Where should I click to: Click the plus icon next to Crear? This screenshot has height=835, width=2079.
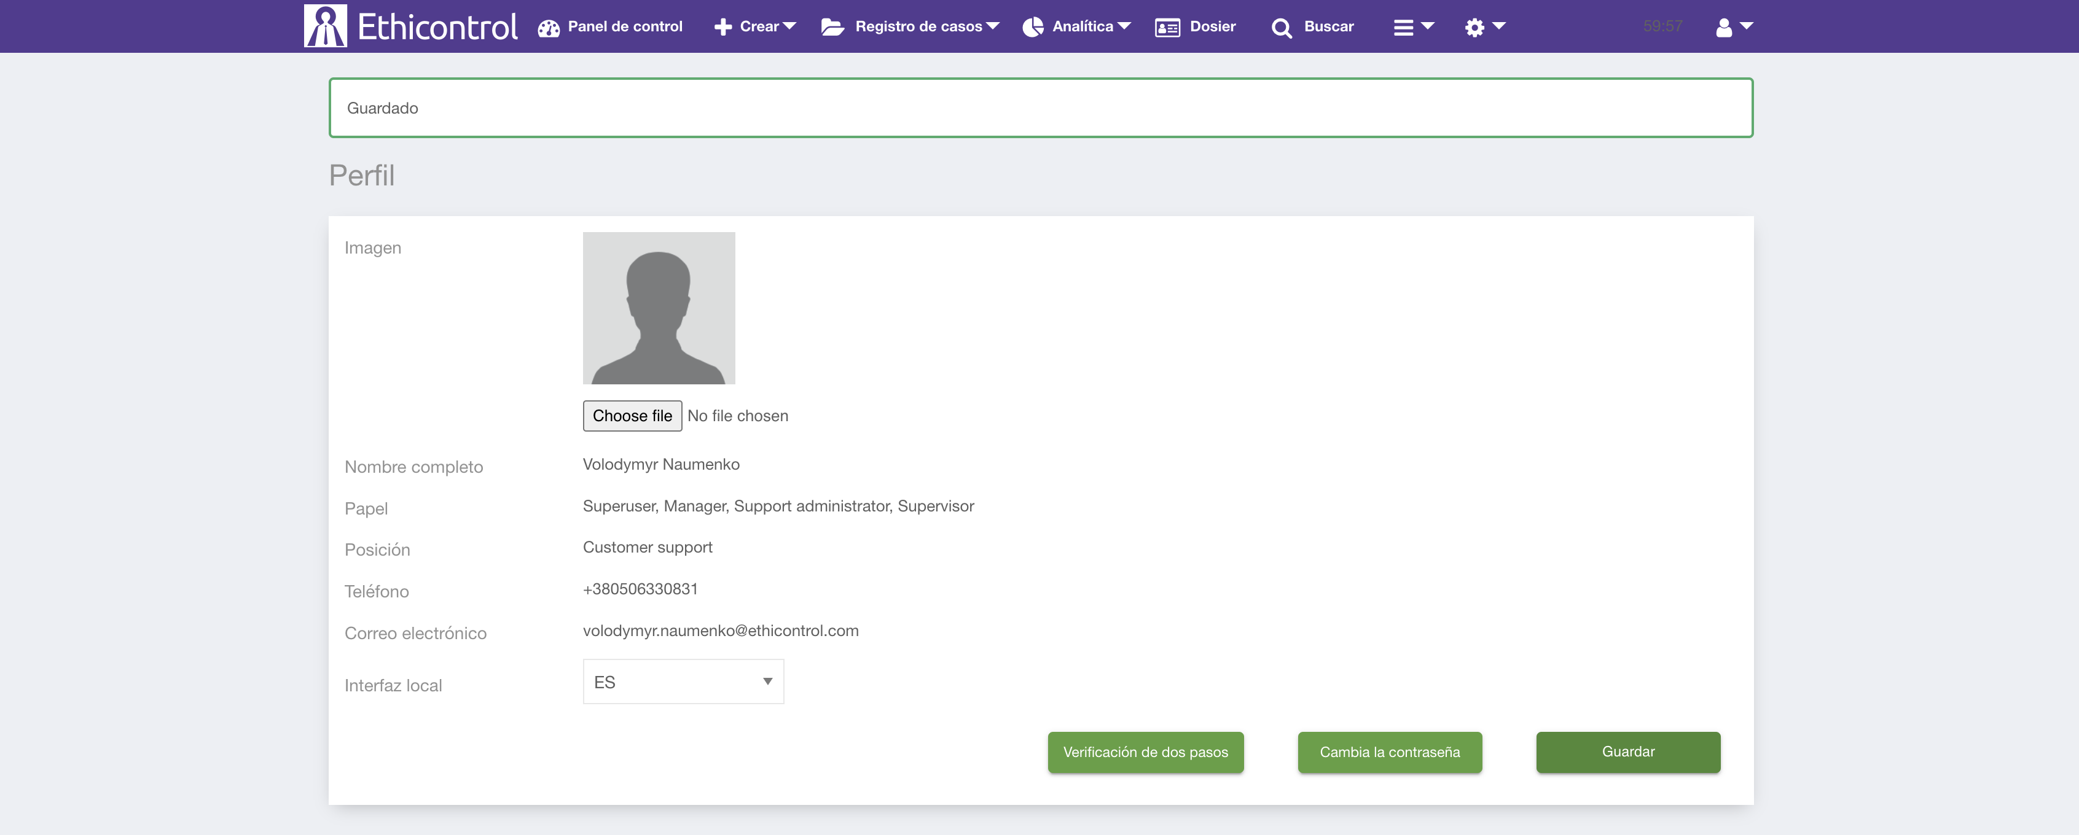(722, 26)
